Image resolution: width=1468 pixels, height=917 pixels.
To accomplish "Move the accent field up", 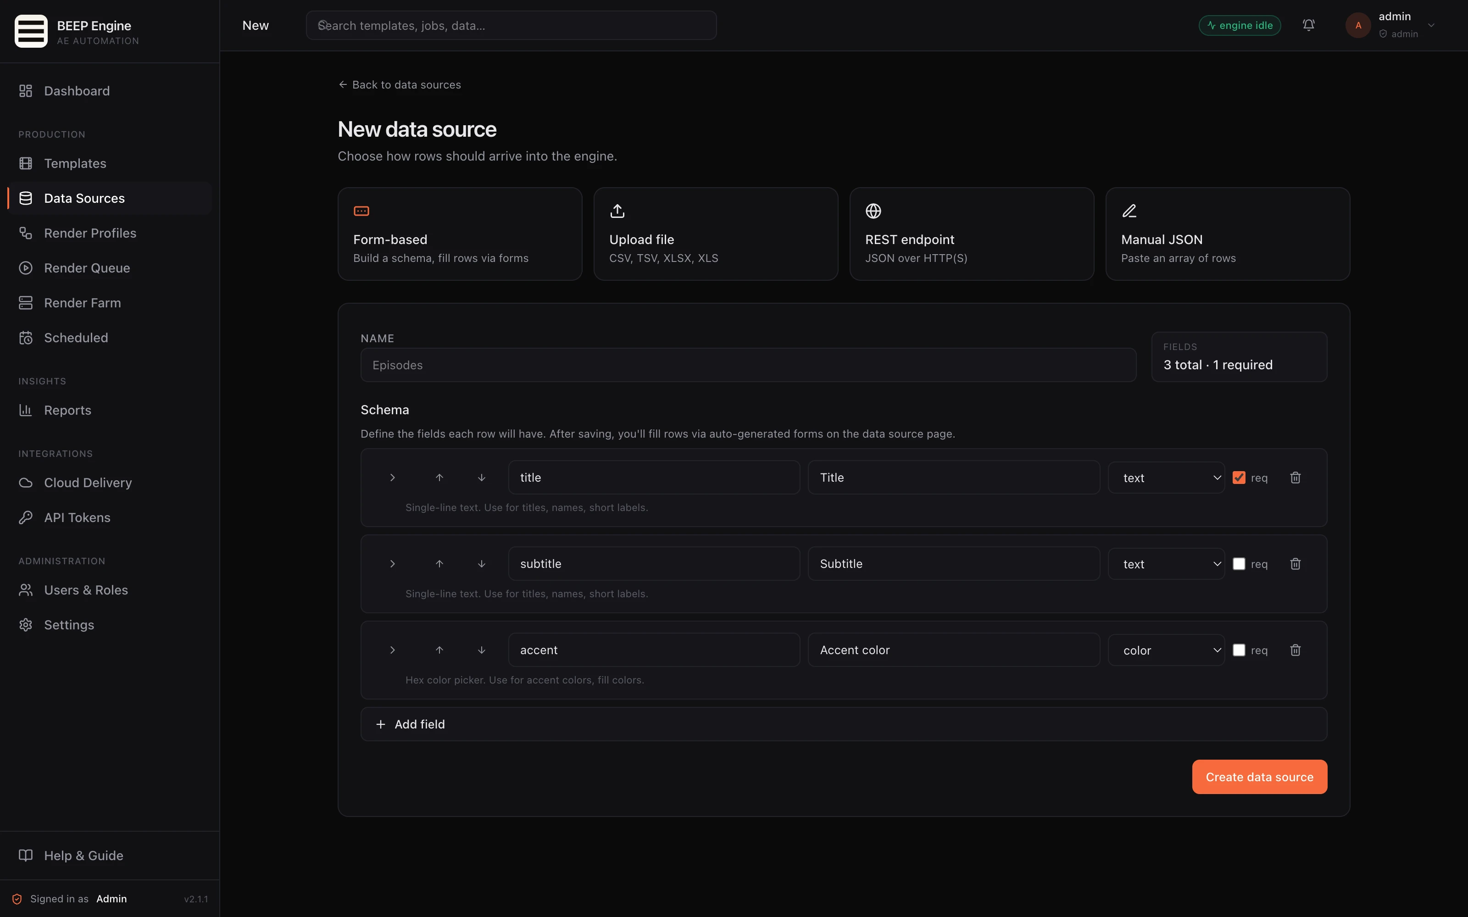I will point(439,650).
